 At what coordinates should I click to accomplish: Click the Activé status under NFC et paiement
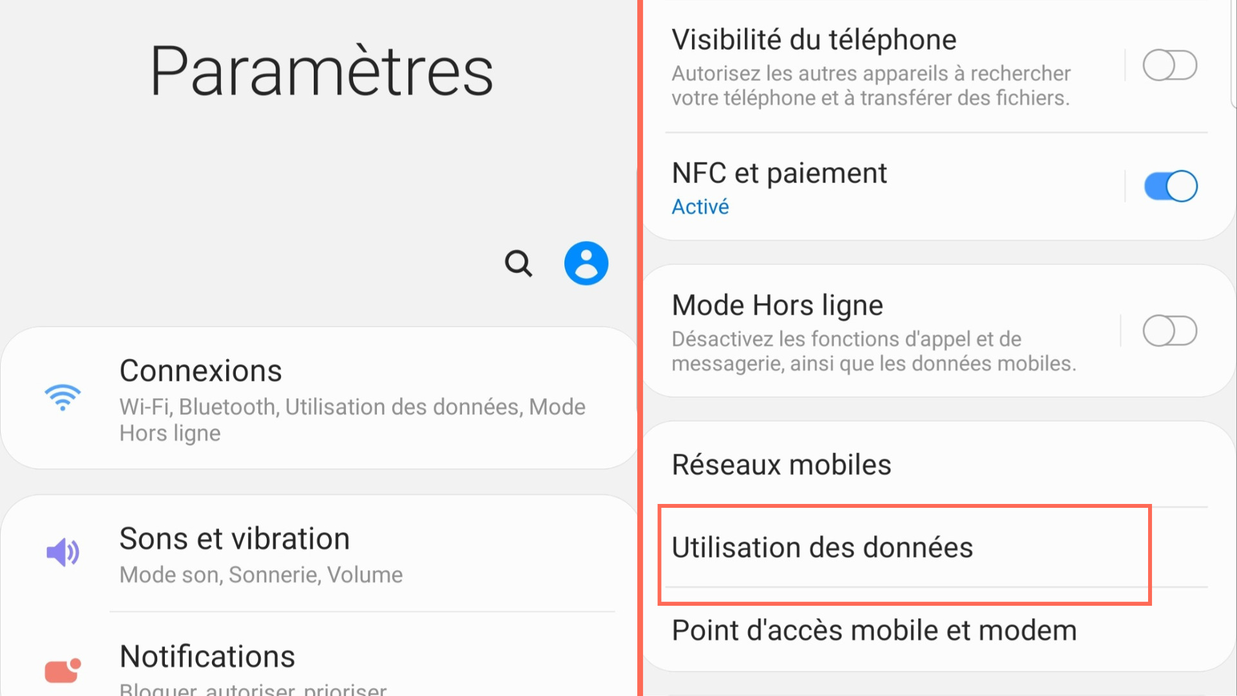click(700, 207)
